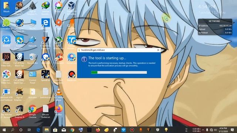
Task: Open the Bikash user folder on desktop
Action: click(6, 7)
